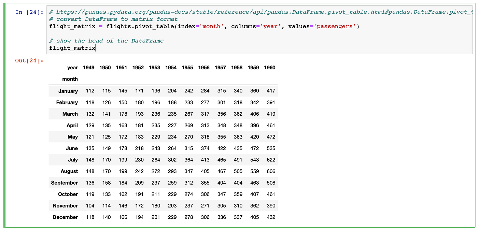
Task: Click the 1949 column header in the output
Action: pyautogui.click(x=89, y=68)
